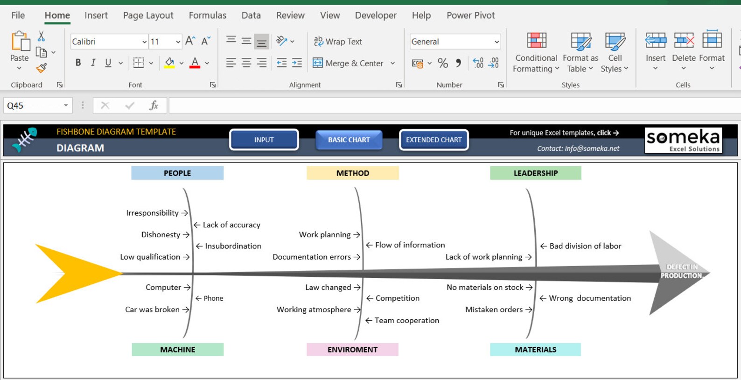Toggle Wrap Text

pos(338,42)
